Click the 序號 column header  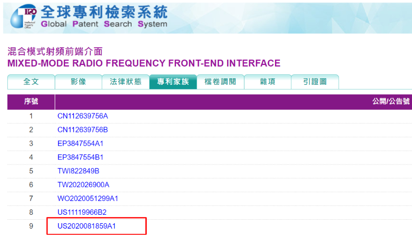(31, 102)
